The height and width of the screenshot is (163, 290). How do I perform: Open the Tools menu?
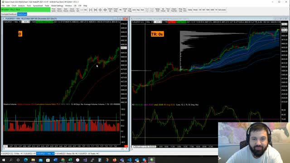click(29, 6)
